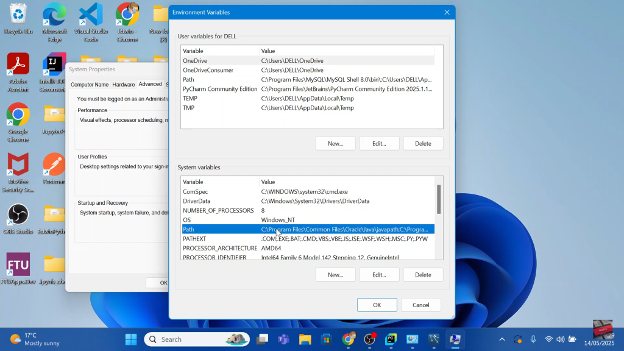Open the .ipynb_che folder on desktop
The width and height of the screenshot is (624, 351).
(54, 269)
